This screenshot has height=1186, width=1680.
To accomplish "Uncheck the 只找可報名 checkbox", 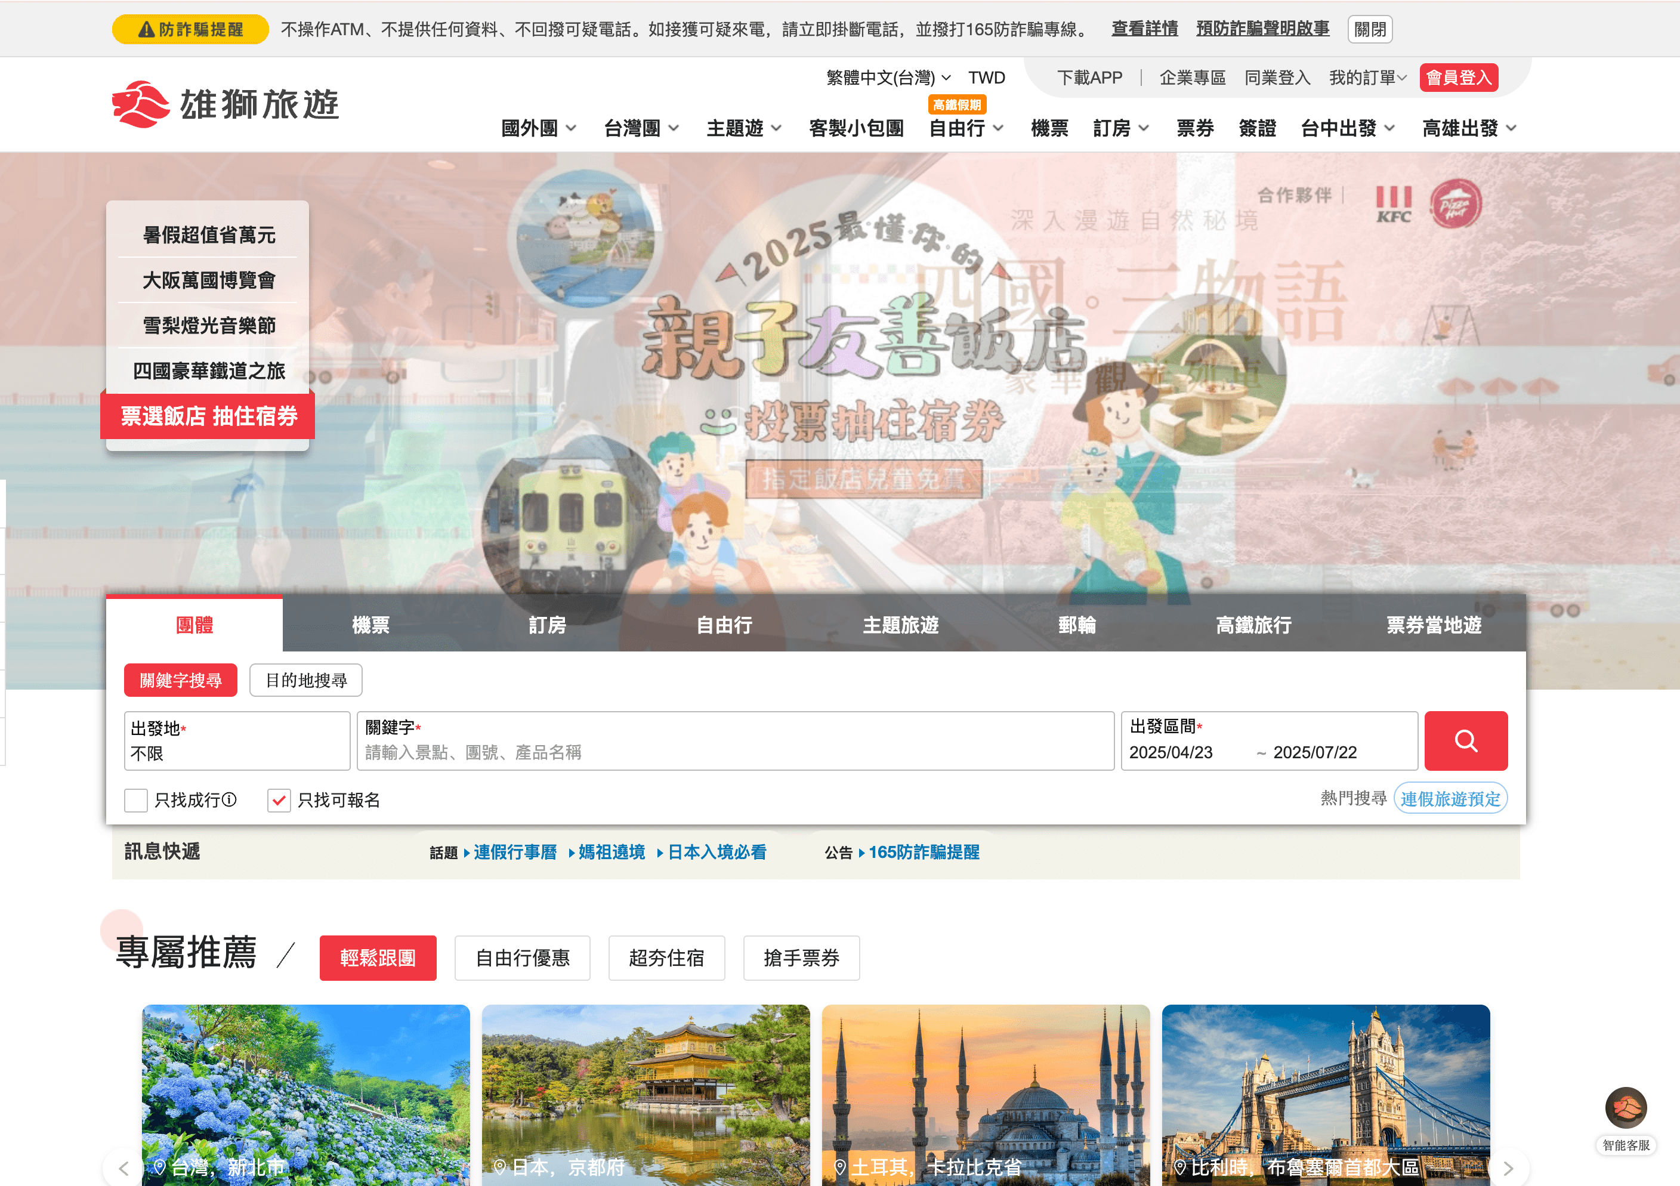I will (279, 799).
